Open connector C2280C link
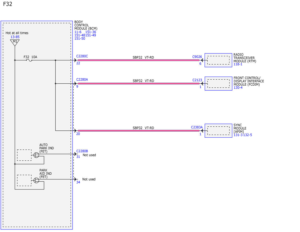 click(82, 56)
